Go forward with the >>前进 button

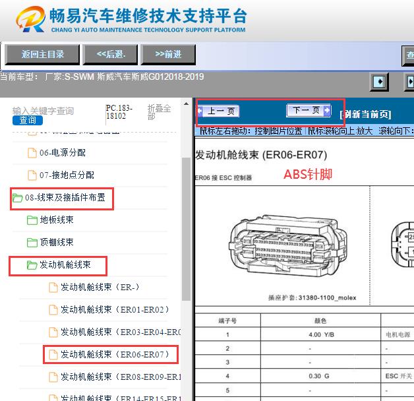(168, 55)
